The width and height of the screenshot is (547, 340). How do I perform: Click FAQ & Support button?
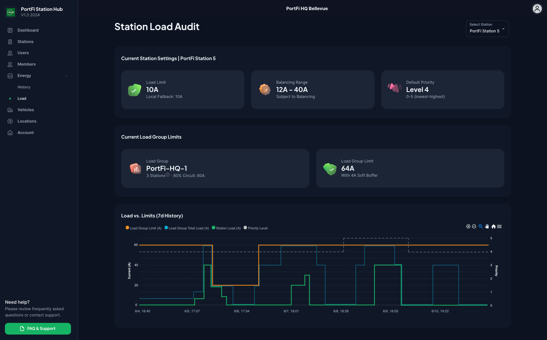[x=38, y=329]
